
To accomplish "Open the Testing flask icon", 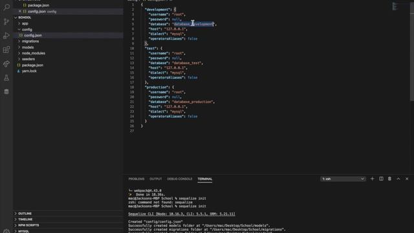I will tap(6, 78).
